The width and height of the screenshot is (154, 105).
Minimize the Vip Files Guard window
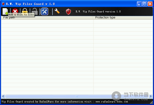coord(139,4)
